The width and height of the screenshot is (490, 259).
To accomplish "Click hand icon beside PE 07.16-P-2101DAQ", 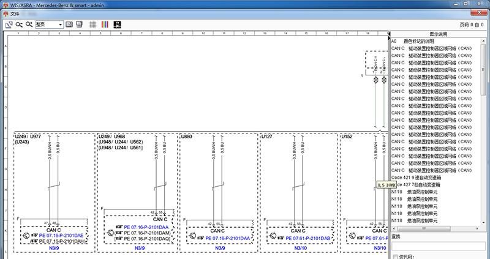I will [x=119, y=239].
